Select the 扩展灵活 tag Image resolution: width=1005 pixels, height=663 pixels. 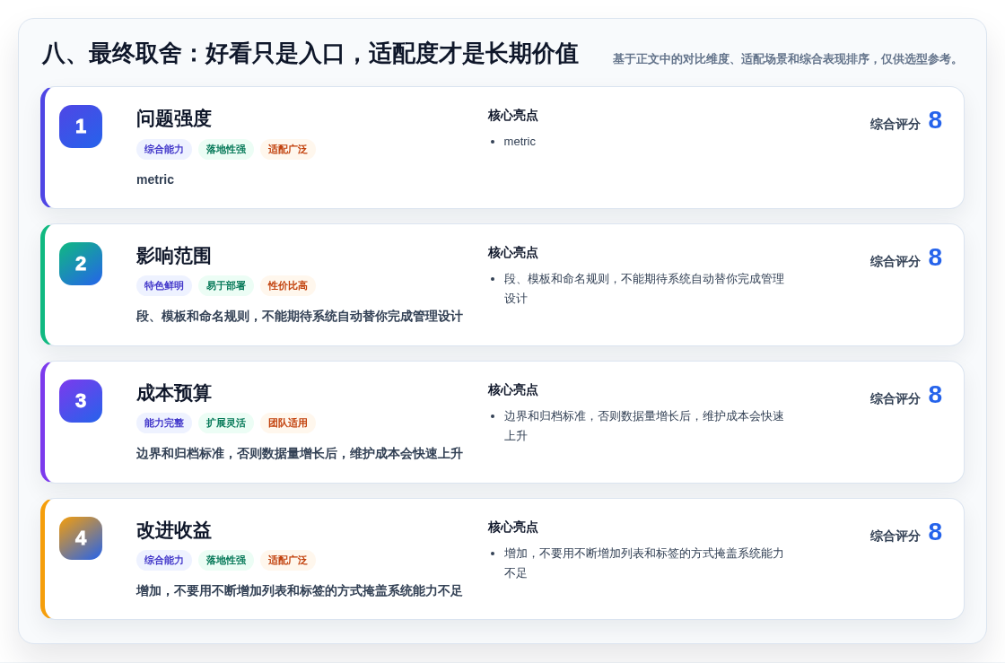pos(226,423)
